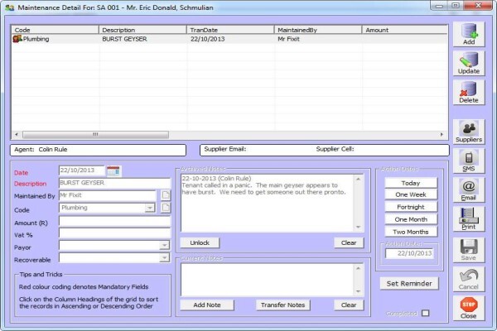This screenshot has height=331, width=497.
Task: Sort grid by Amount column header
Action: pos(405,30)
